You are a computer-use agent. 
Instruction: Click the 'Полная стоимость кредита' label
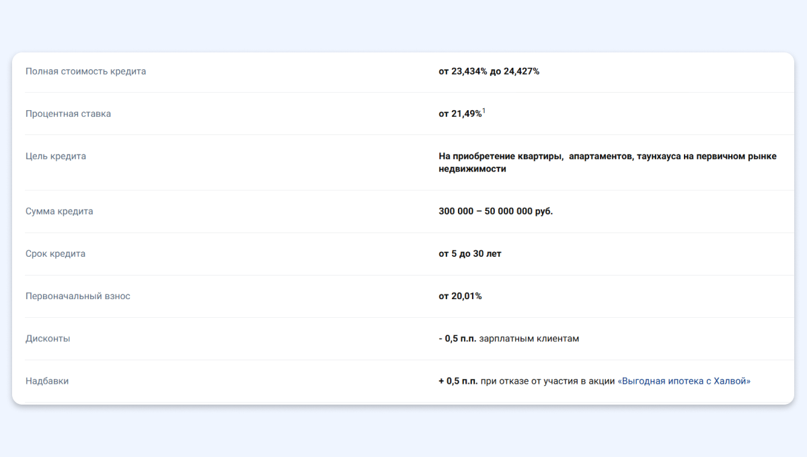coord(85,71)
